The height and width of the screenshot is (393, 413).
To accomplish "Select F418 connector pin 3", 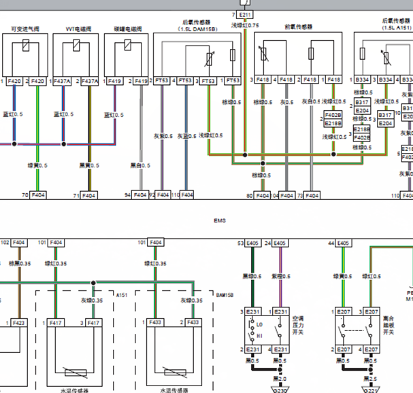I will pos(263,80).
